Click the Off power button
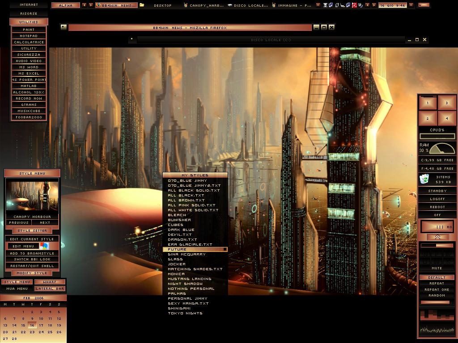458x343 pixels. tap(437, 215)
